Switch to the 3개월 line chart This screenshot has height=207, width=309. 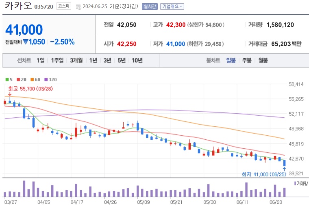pyautogui.click(x=76, y=60)
